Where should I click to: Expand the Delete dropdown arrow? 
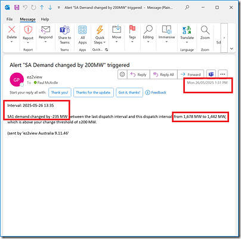[11, 42]
